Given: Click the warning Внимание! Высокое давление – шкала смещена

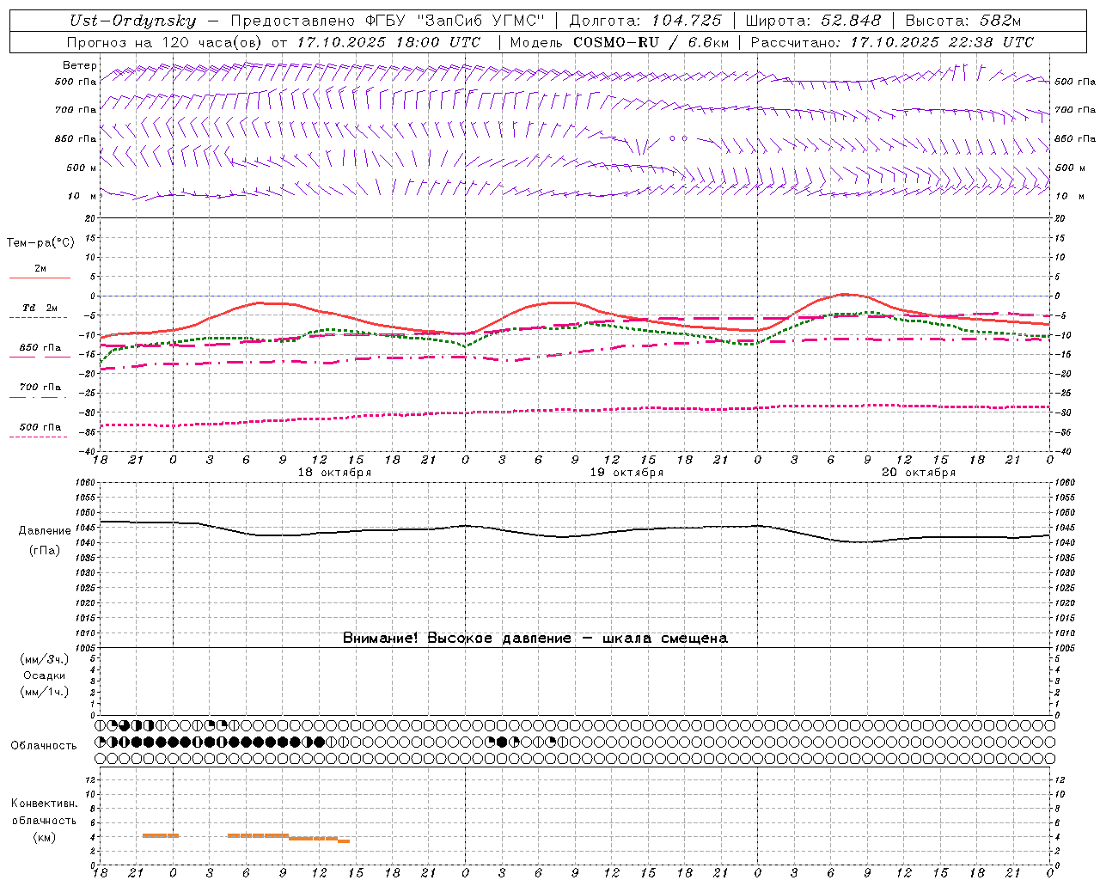Looking at the screenshot, I should tap(535, 639).
